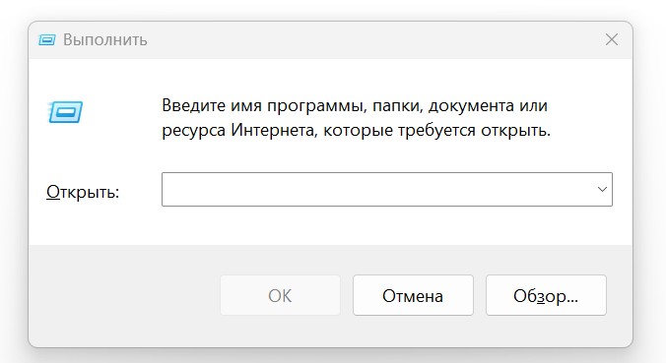Focus the Открыть text input field
This screenshot has width=666, height=363.
coord(378,189)
